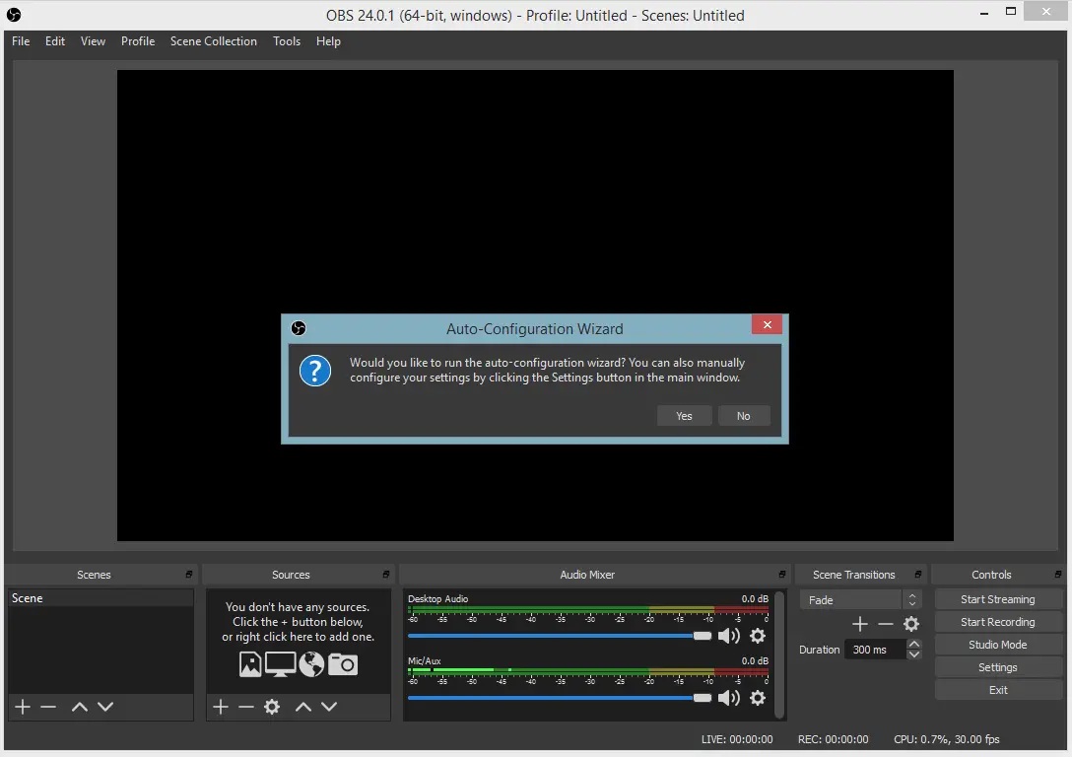Close the Auto-Configuration Wizard dialog
The width and height of the screenshot is (1072, 757).
(768, 325)
